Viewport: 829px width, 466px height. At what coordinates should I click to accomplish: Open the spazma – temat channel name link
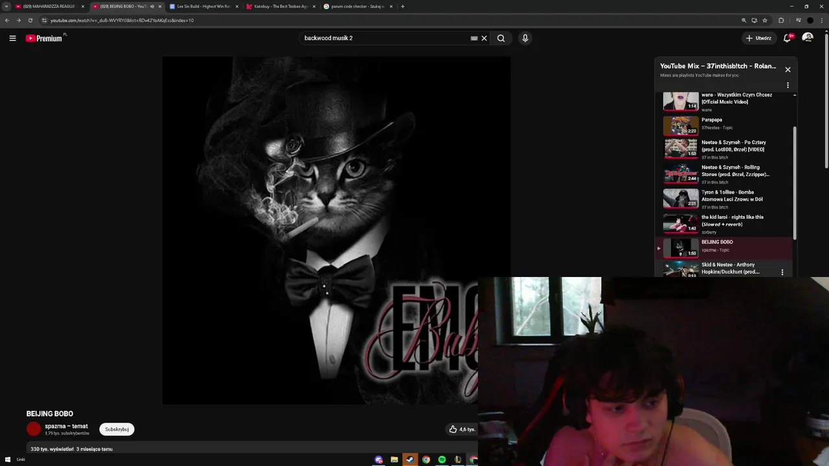pyautogui.click(x=66, y=427)
